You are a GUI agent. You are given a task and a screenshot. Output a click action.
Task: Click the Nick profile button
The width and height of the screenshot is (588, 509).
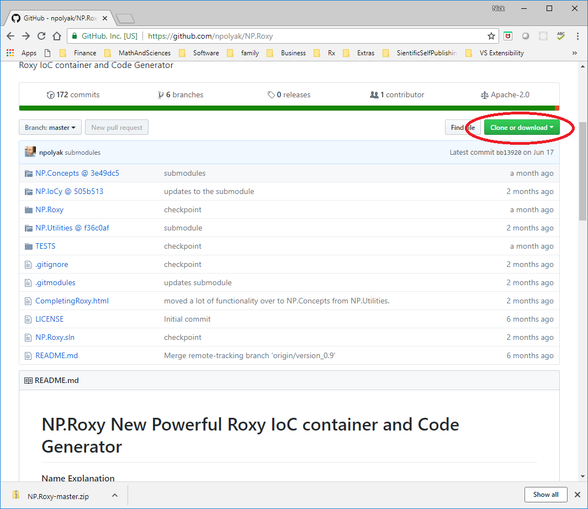(x=499, y=8)
